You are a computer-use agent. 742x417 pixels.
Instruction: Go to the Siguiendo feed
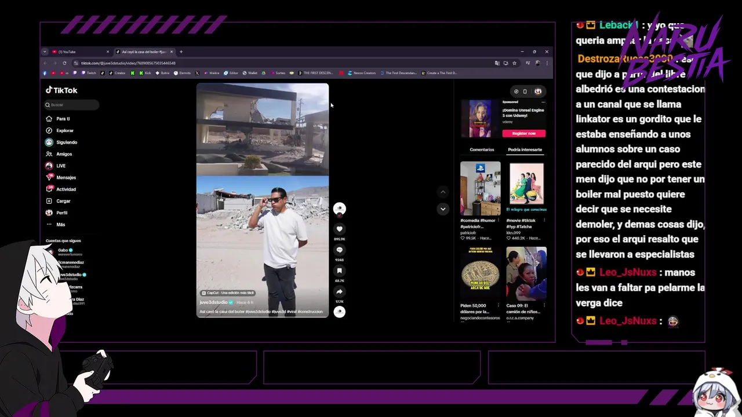click(x=61, y=142)
